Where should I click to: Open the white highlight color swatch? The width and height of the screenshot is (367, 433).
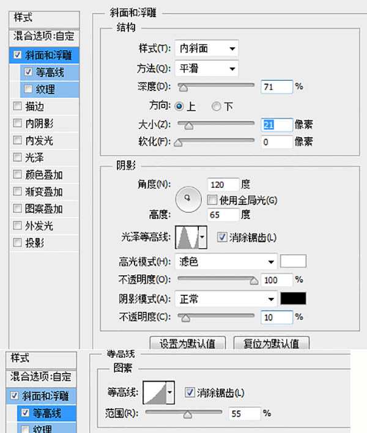tap(293, 261)
